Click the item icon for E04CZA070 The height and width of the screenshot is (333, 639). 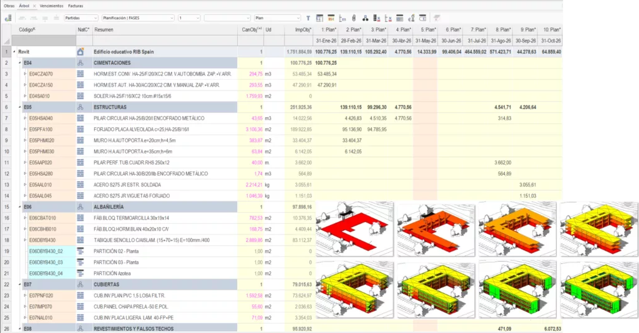(80, 74)
